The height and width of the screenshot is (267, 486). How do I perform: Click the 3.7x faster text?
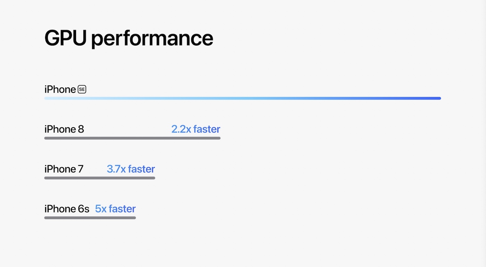pos(131,169)
